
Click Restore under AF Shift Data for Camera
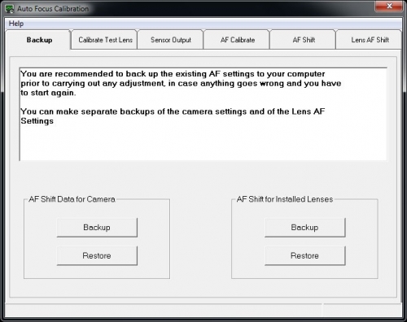coord(97,255)
